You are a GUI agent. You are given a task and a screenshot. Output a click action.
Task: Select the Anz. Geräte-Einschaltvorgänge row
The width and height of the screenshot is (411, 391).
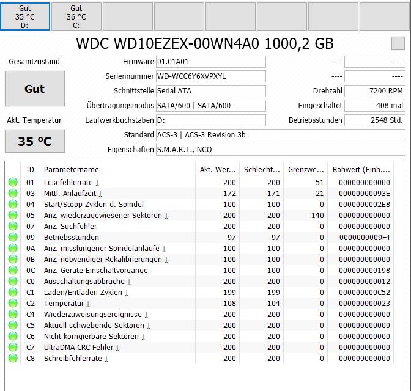[x=199, y=270]
